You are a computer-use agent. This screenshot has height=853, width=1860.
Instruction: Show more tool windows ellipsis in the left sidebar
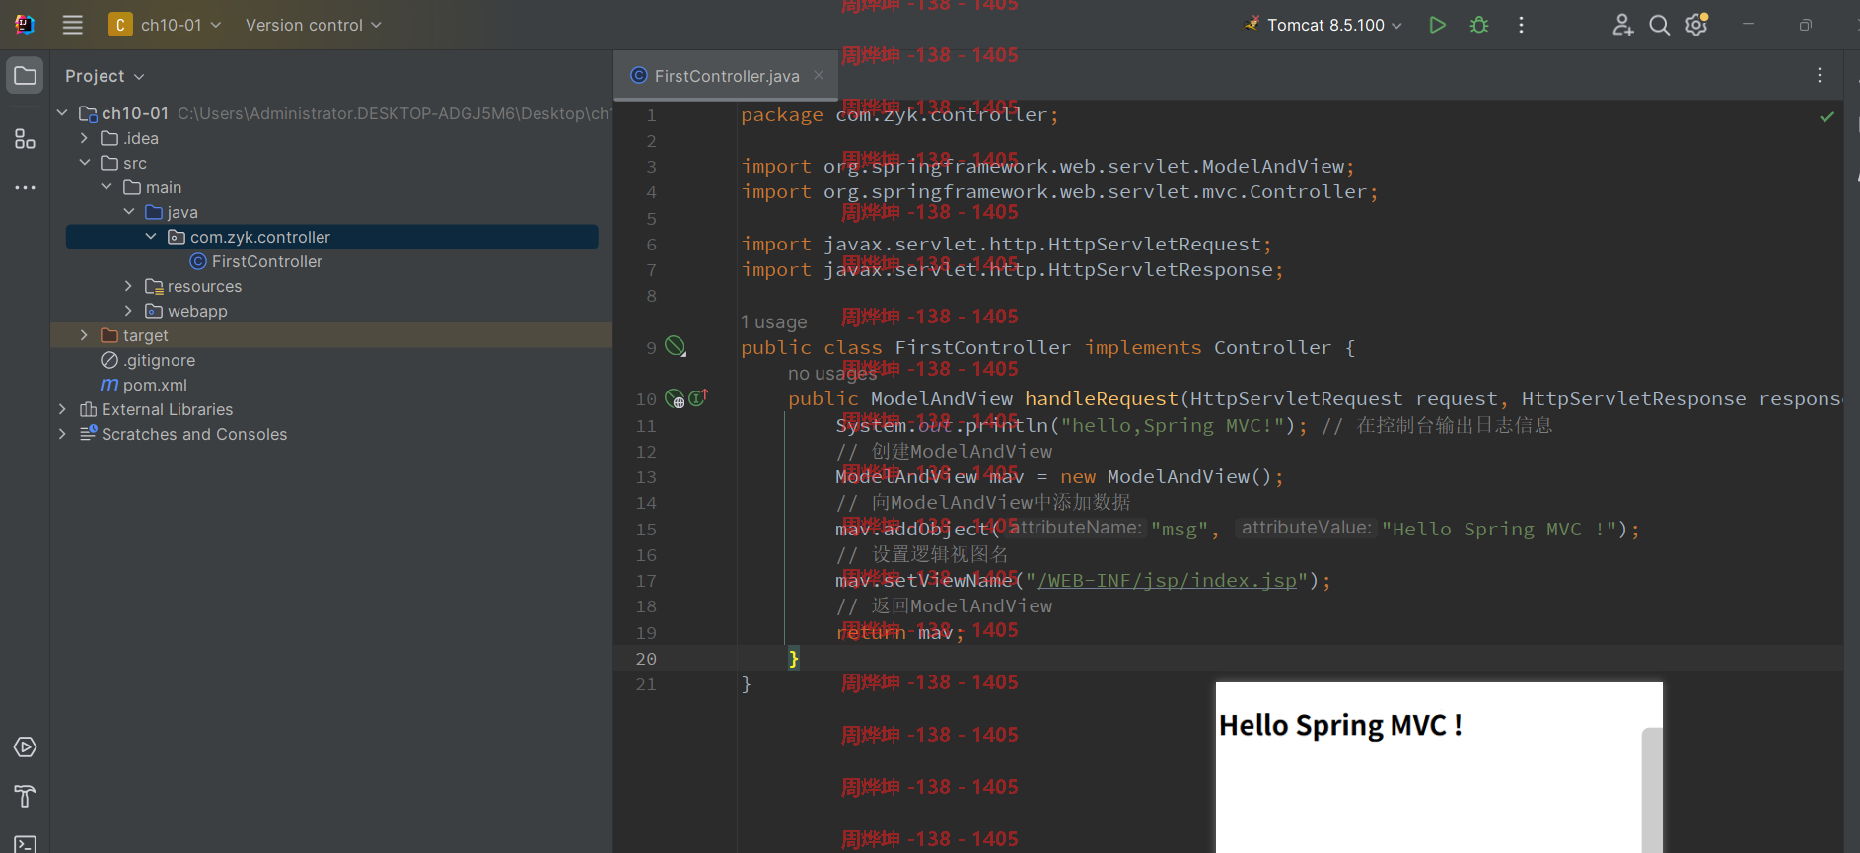[26, 187]
